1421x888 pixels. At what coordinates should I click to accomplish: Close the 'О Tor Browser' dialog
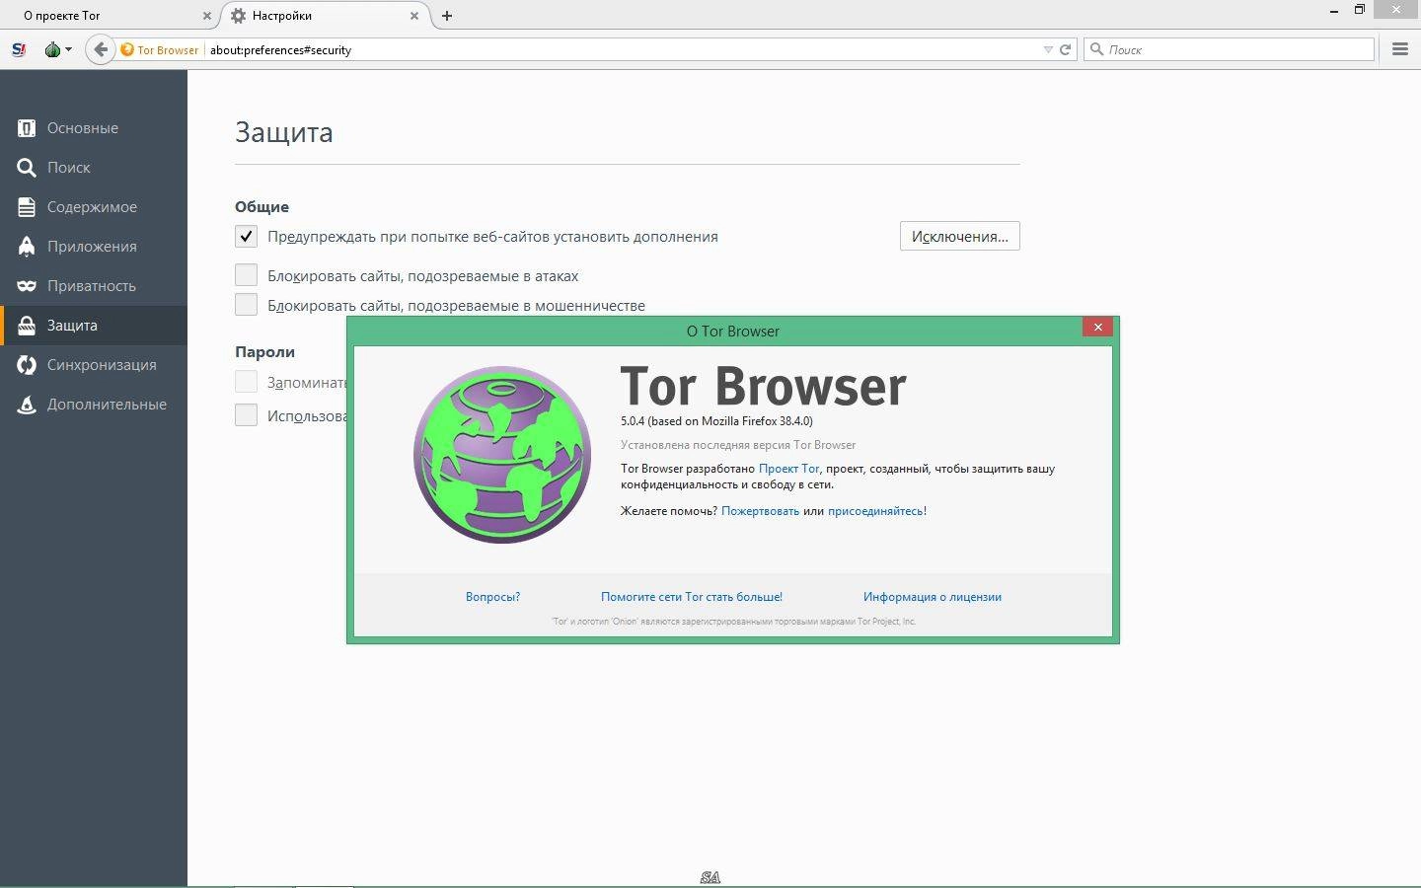[x=1097, y=327]
